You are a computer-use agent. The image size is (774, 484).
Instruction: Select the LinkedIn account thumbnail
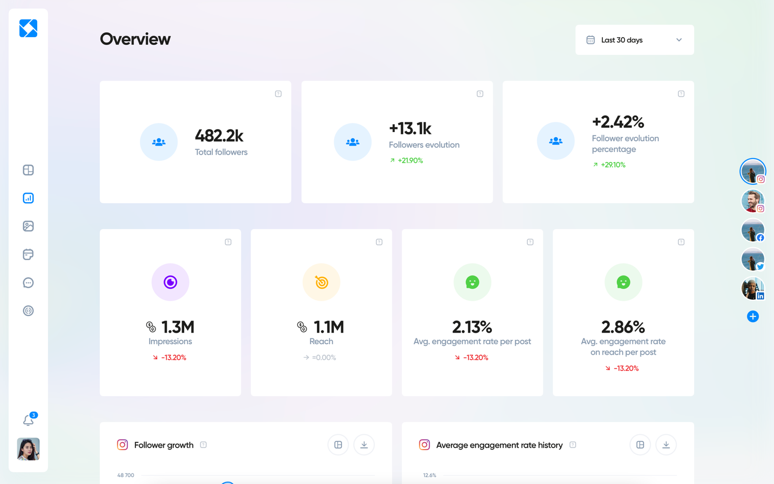click(753, 288)
